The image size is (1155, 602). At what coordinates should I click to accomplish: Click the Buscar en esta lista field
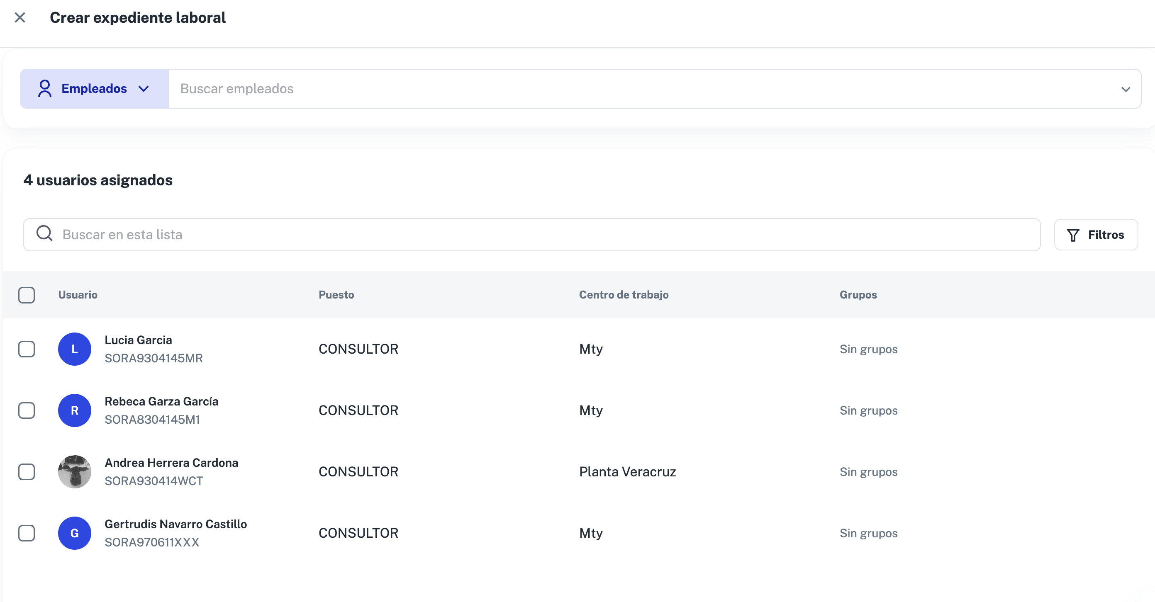pos(532,235)
